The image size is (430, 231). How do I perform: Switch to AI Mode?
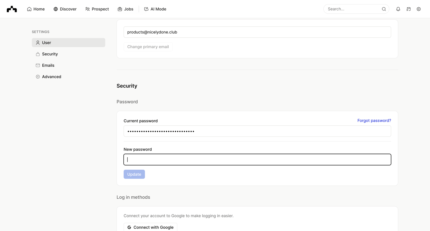155,9
